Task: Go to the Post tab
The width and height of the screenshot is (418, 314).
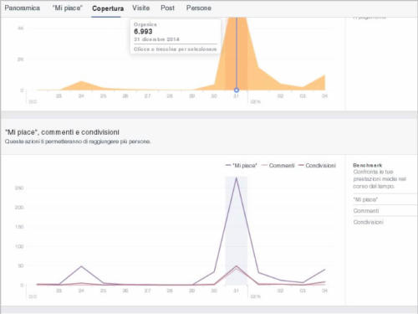Action: click(167, 8)
